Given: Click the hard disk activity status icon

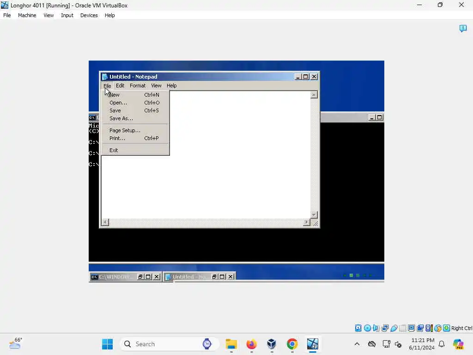Looking at the screenshot, I should pos(358,328).
